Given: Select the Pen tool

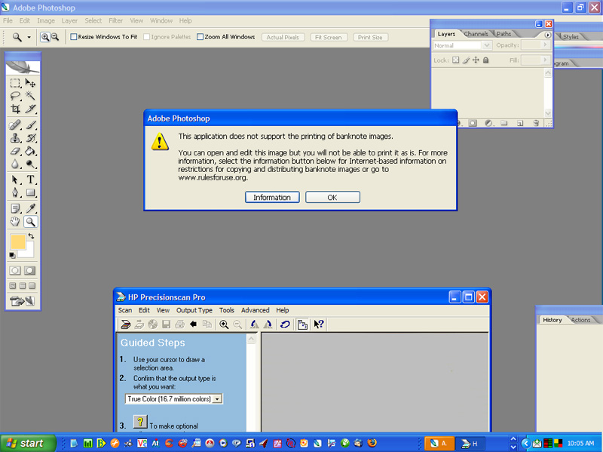Looking at the screenshot, I should (x=15, y=193).
